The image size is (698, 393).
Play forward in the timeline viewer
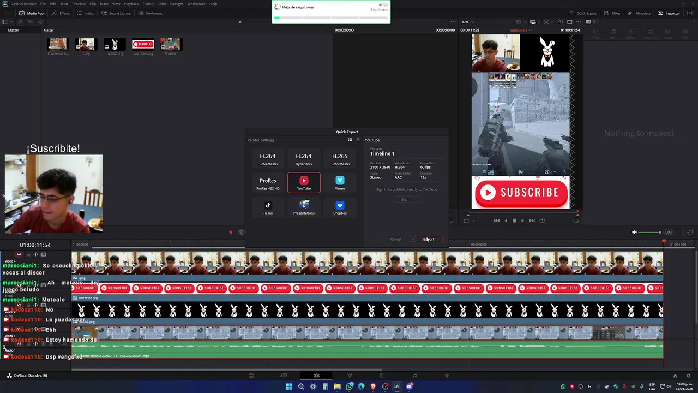coord(522,221)
